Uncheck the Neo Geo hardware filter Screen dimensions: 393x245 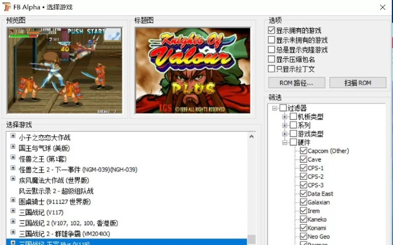coord(303,236)
